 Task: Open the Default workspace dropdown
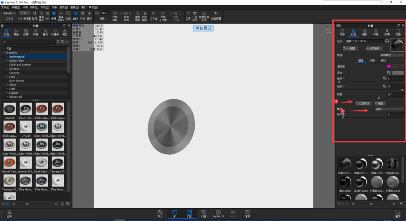(9, 13)
